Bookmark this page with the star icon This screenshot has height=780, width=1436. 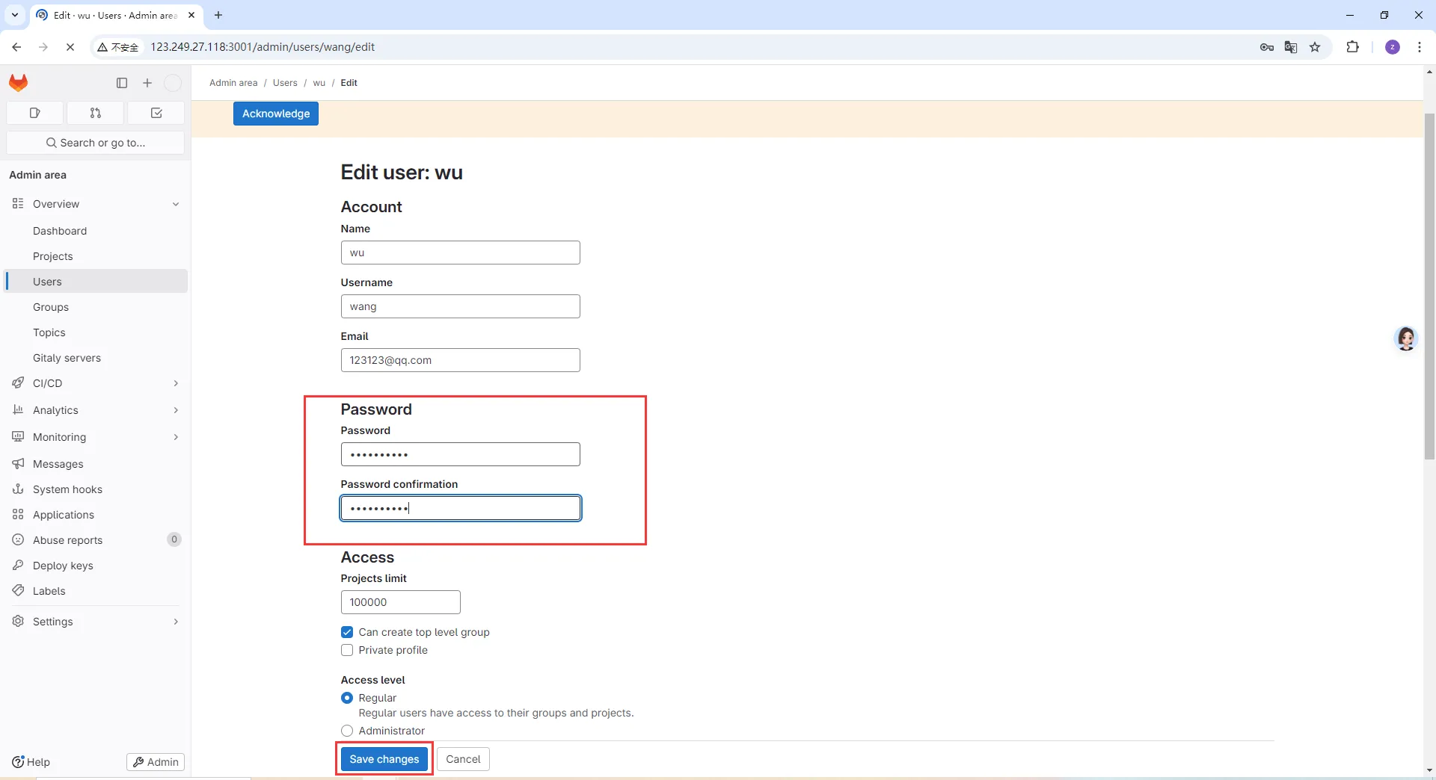click(1315, 47)
